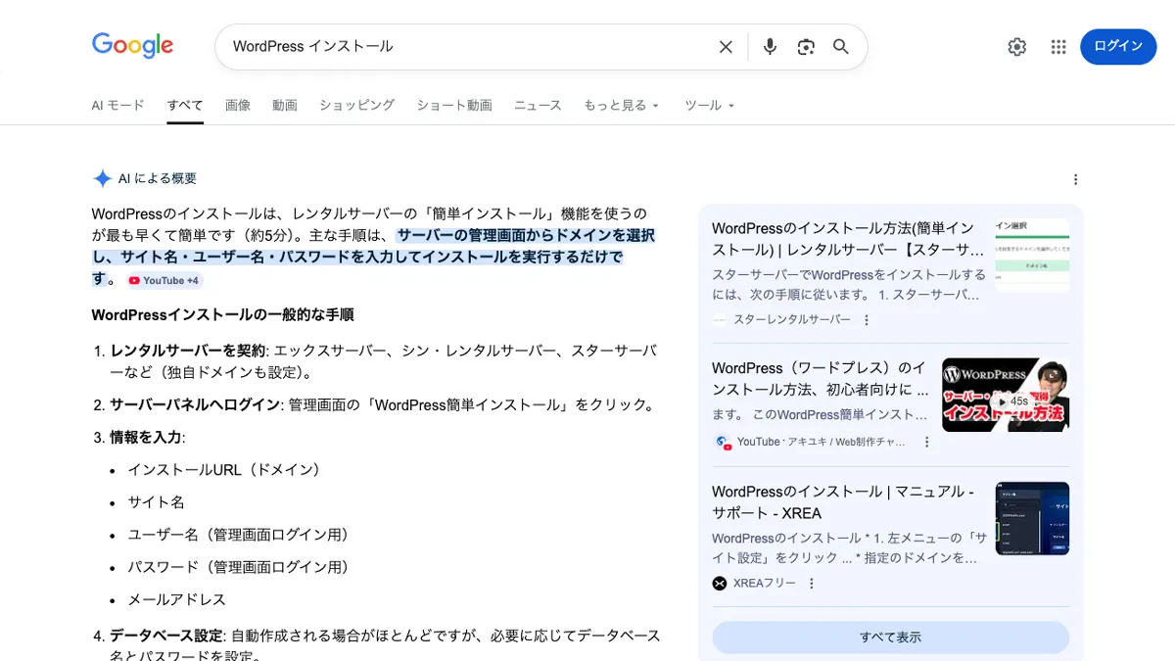Image resolution: width=1175 pixels, height=661 pixels.
Task: Open Google Lens image search icon
Action: tap(806, 47)
